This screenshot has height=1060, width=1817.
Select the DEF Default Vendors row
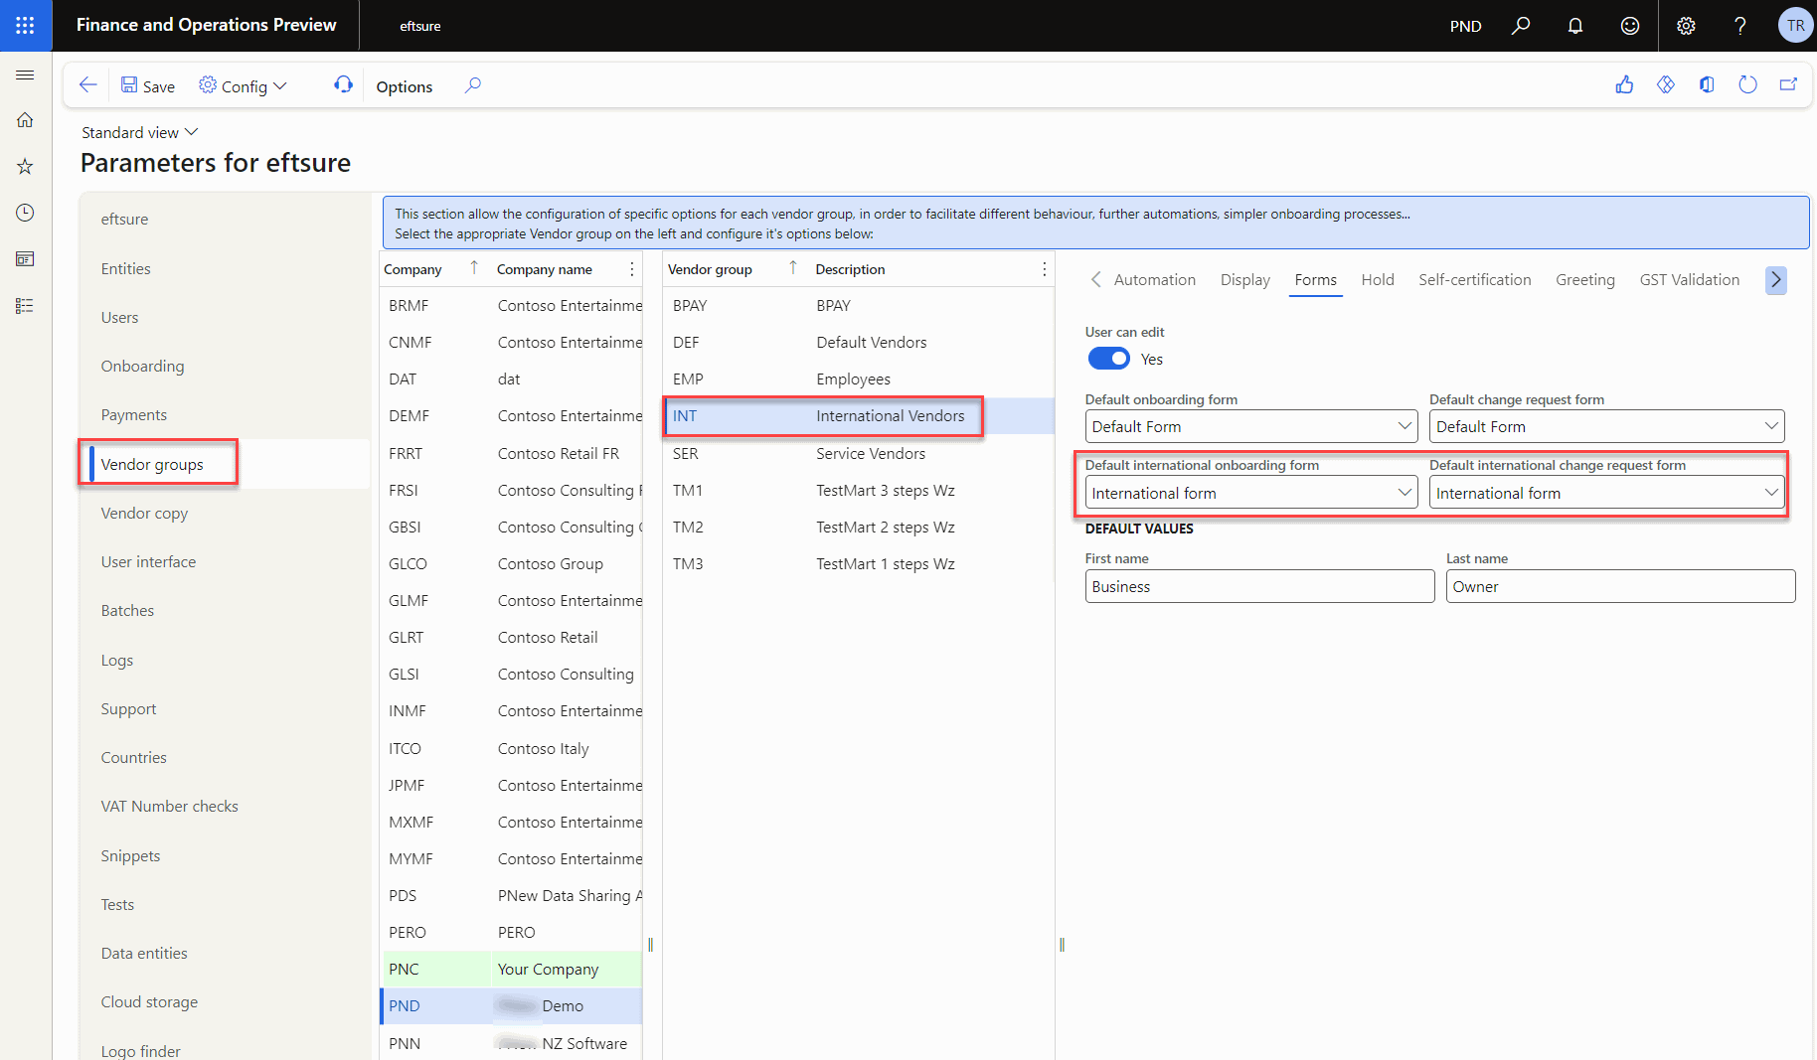tap(859, 343)
